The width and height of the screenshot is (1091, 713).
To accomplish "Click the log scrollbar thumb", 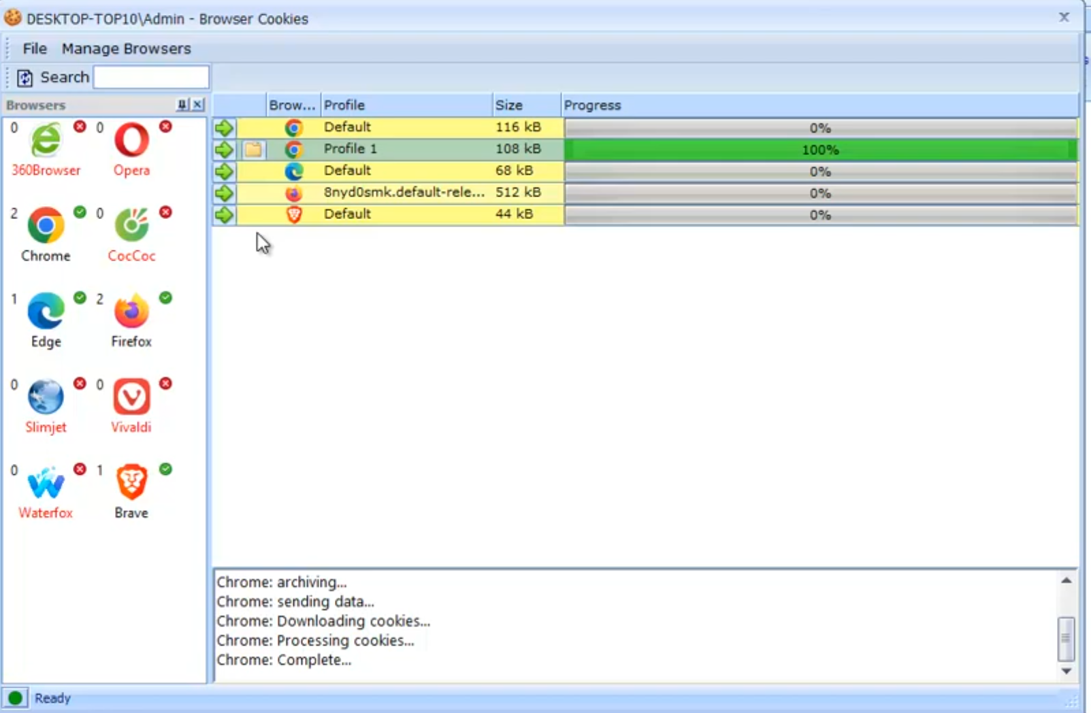I will [x=1066, y=638].
